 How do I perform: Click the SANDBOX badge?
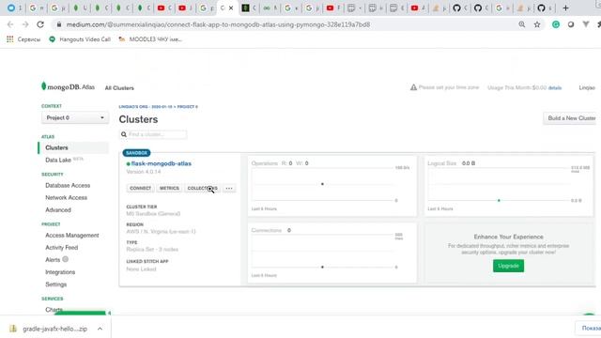[136, 153]
